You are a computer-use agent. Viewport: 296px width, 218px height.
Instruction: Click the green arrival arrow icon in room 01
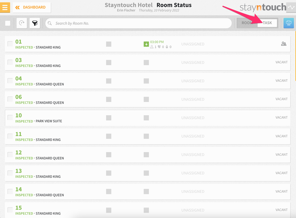tap(146, 44)
